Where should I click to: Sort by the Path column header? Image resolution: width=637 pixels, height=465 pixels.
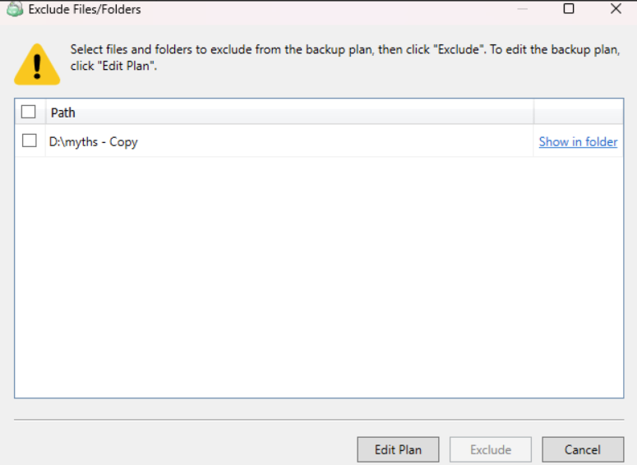[289, 112]
